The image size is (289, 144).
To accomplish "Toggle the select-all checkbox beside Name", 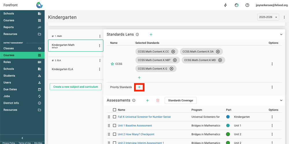I will tap(115, 110).
